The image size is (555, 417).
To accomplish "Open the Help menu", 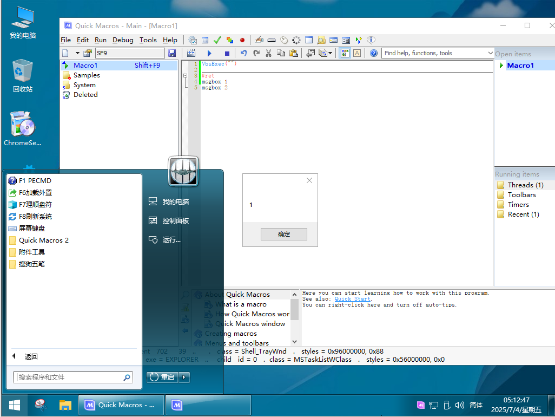I will click(170, 40).
